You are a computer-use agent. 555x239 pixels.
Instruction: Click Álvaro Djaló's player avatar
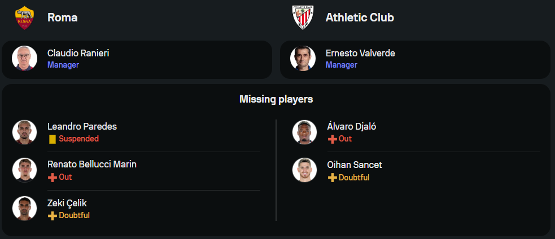[x=304, y=132]
